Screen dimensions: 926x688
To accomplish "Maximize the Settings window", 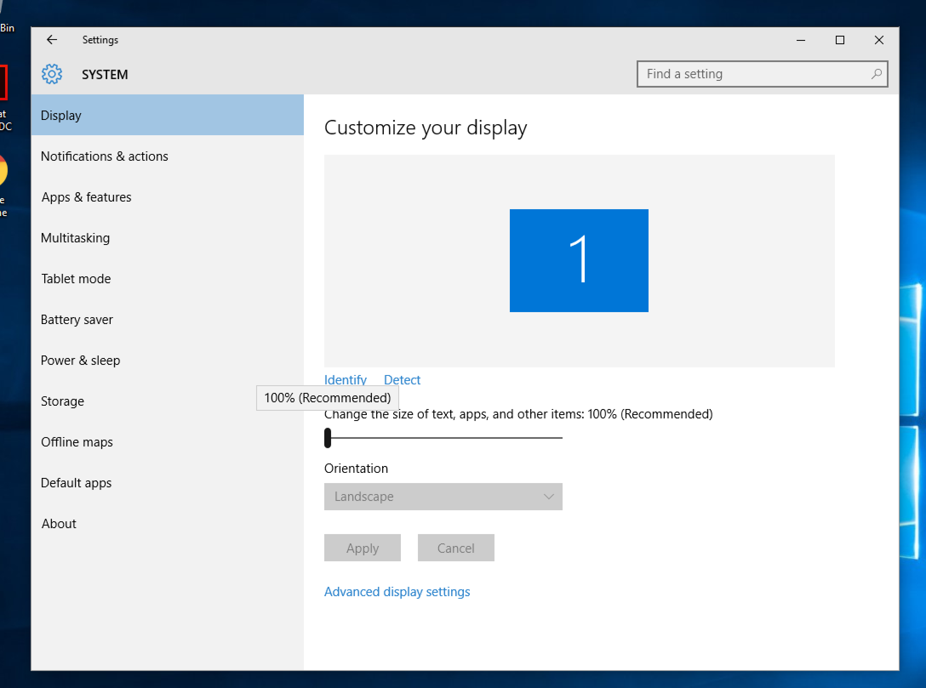I will 840,40.
